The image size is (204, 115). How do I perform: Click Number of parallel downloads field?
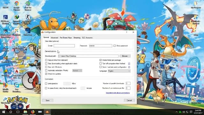[128, 83]
